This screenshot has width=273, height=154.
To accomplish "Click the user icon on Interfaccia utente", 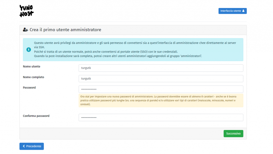I will coord(243,11).
